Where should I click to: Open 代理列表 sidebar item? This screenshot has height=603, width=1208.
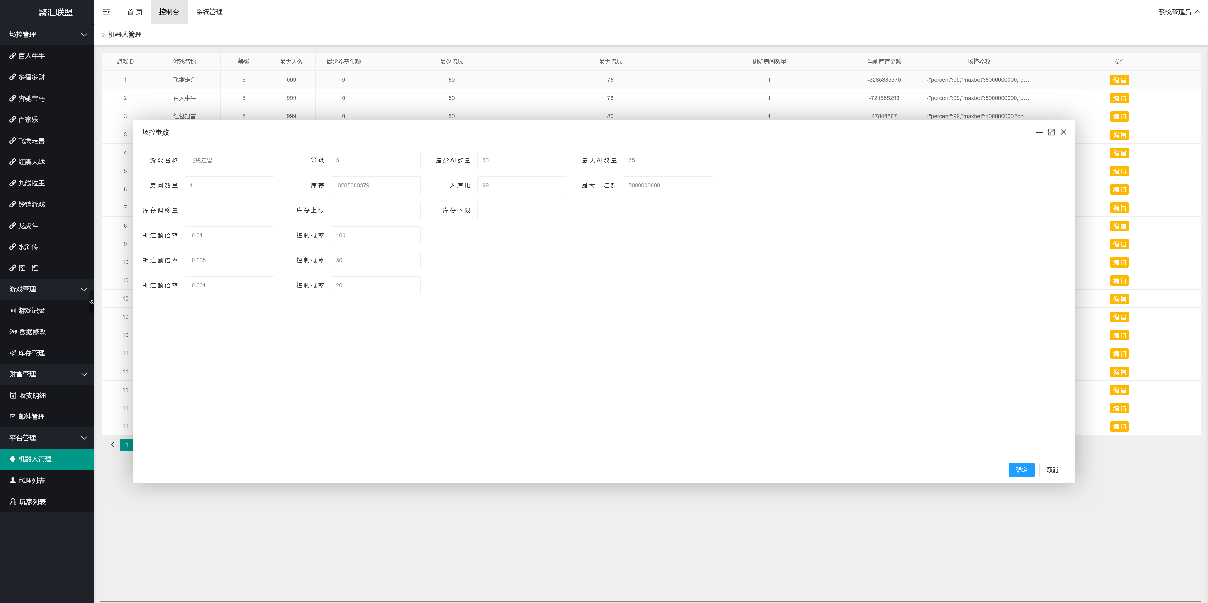(x=31, y=480)
